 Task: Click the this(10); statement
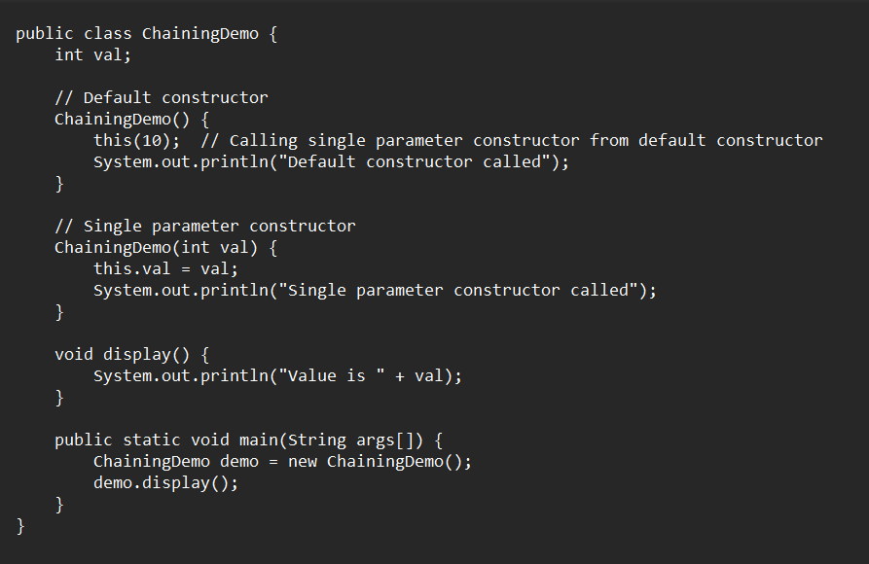tap(137, 140)
